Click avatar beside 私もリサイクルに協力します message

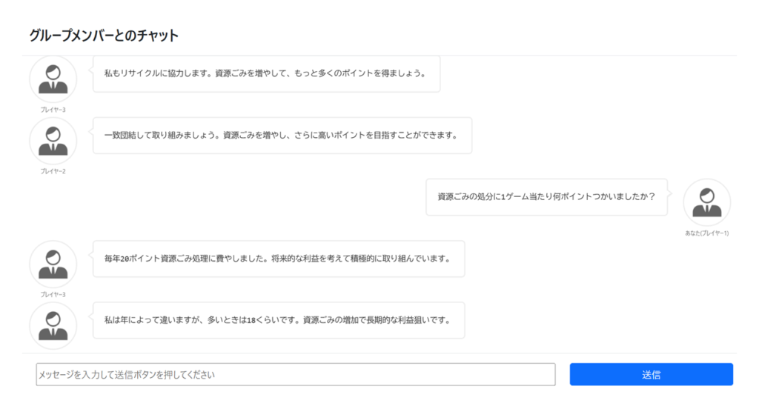(53, 79)
